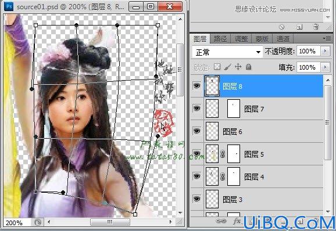Select 图层 8 thumbnail
The image size is (336, 231).
coord(212,86)
